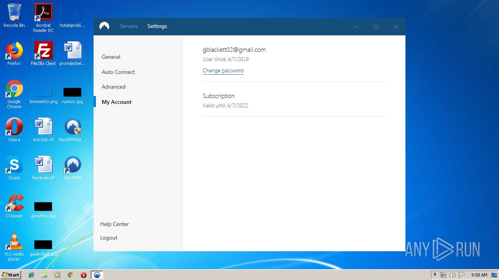Select the hotelsprobl file icon

point(72,18)
